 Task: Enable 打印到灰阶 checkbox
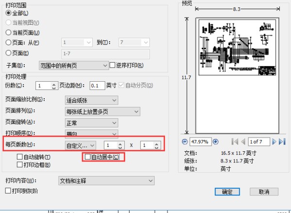(x=8, y=191)
